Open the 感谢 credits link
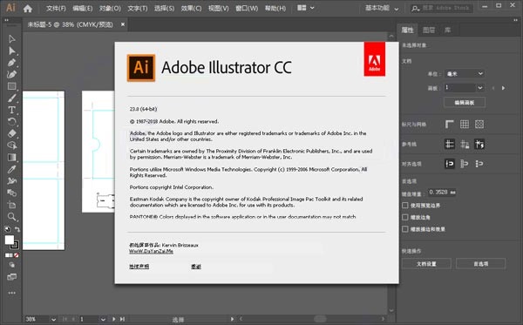 coord(196,267)
